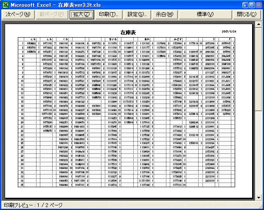This screenshot has width=264, height=210.
Task: Close the window using the title bar X
Action: pyautogui.click(x=259, y=5)
